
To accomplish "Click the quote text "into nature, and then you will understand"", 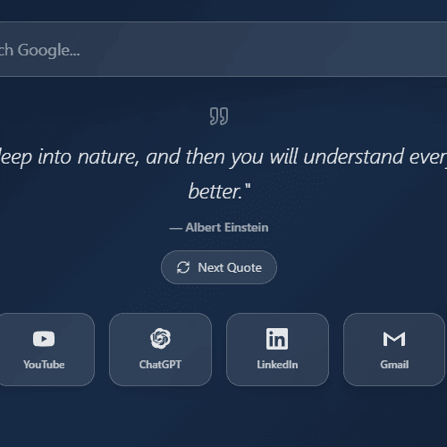I will pos(221,156).
